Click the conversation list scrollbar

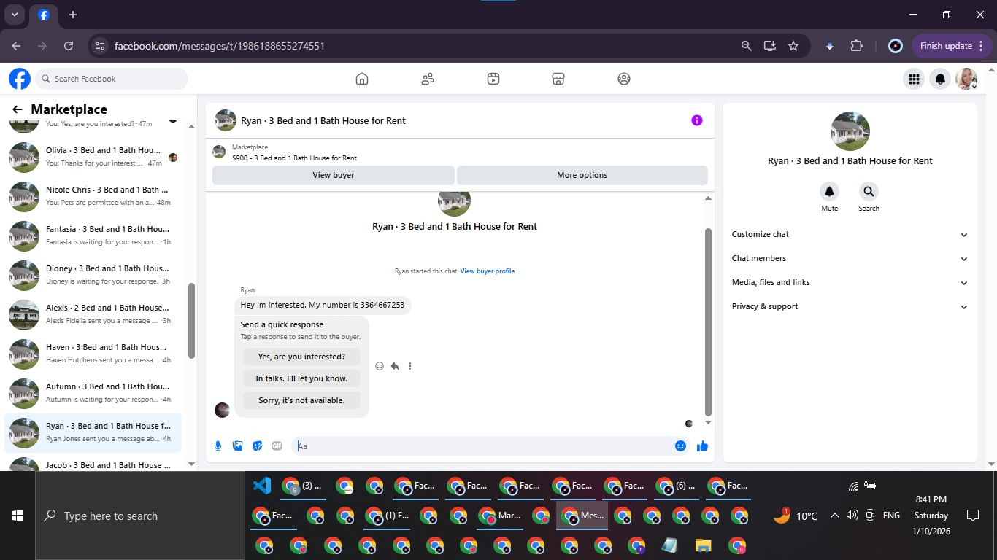191,321
